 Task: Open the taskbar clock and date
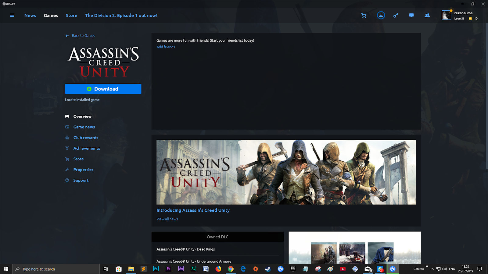[x=465, y=269]
